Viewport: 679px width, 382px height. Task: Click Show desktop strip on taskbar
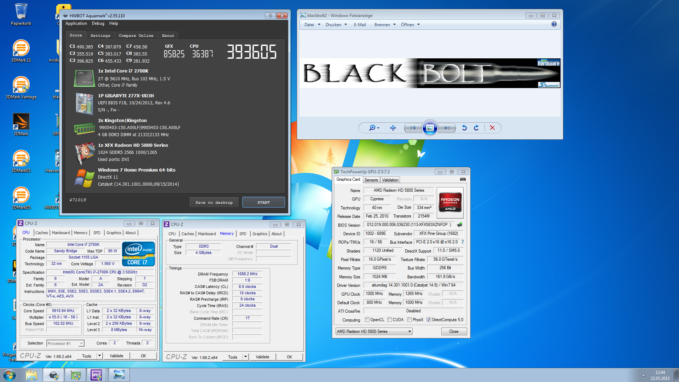(x=676, y=375)
